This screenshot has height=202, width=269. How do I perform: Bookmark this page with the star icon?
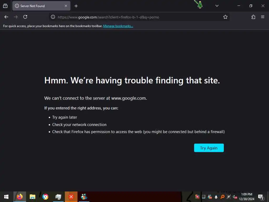(225, 17)
